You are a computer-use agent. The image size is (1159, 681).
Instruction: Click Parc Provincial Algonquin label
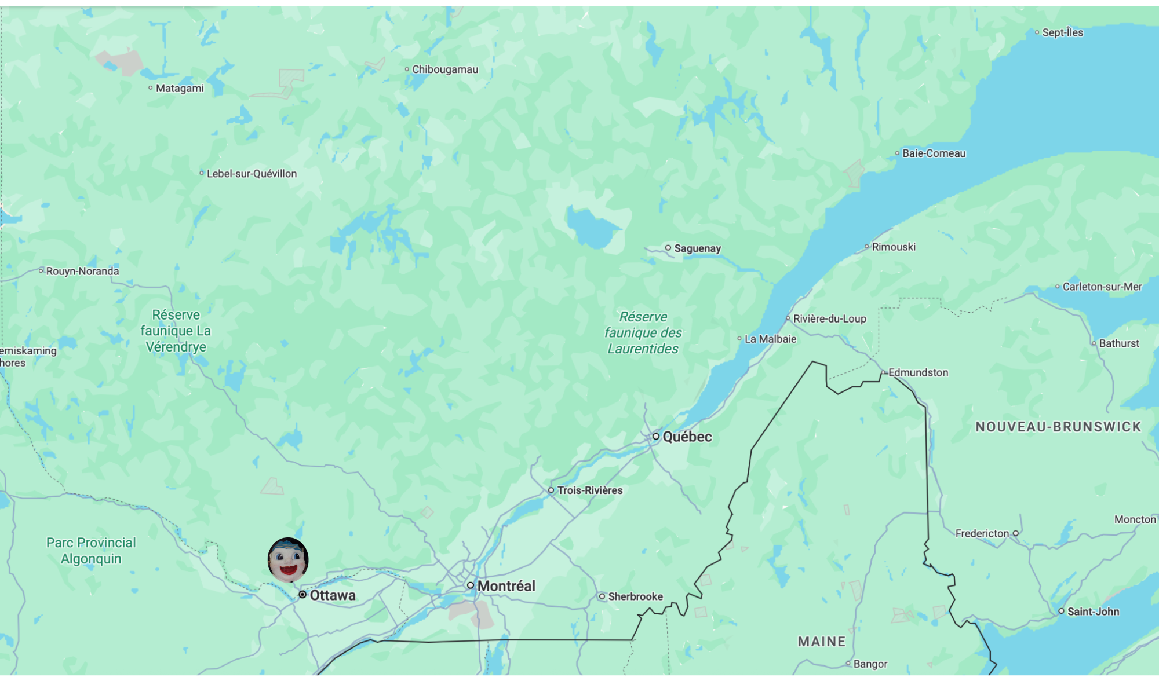point(91,551)
